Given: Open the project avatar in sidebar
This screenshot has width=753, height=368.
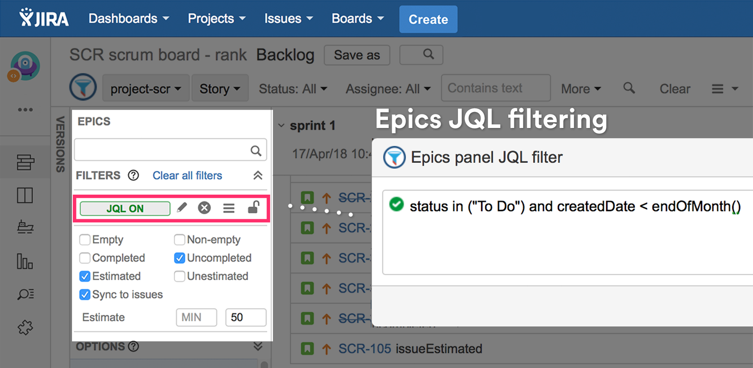Looking at the screenshot, I should point(25,66).
